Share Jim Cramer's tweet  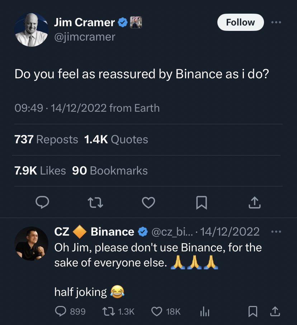click(x=254, y=203)
